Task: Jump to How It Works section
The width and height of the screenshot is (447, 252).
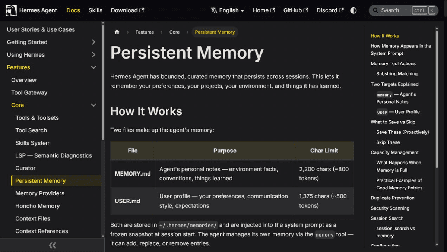Action: pos(385,36)
